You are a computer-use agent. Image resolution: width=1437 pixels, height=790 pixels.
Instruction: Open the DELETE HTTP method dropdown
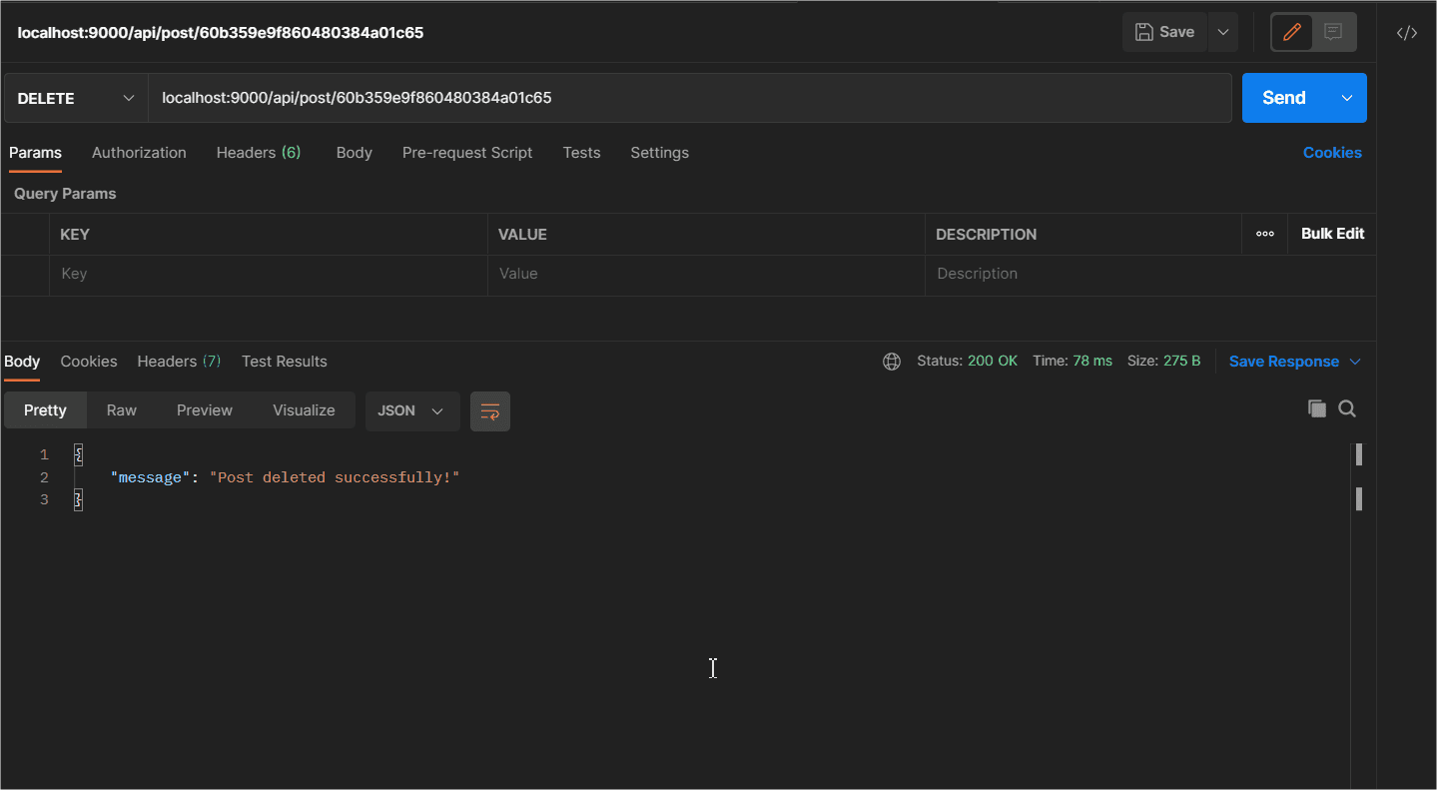click(76, 98)
